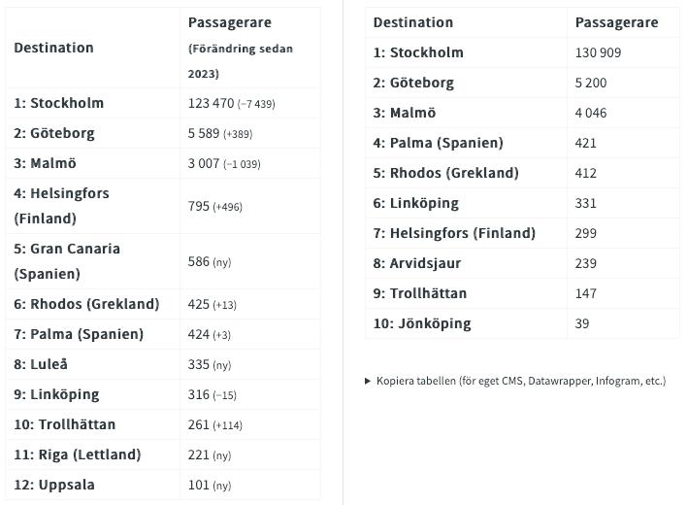Click the "Förändring sedan 2023" header text
687x505 pixels.
(x=241, y=60)
